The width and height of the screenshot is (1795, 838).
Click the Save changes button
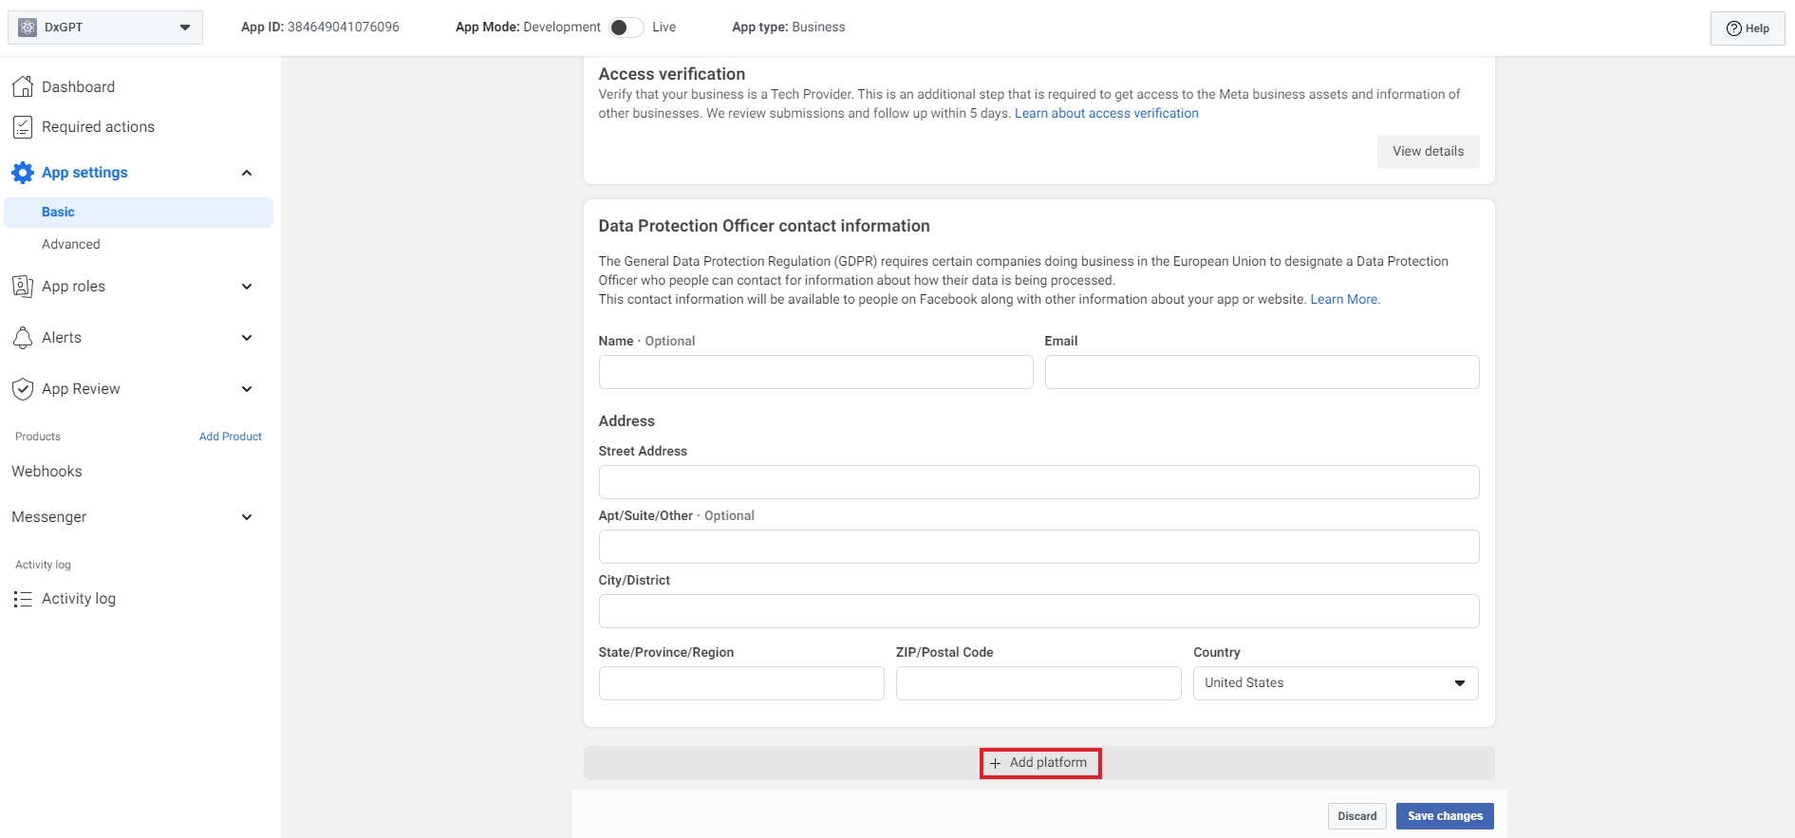(x=1444, y=816)
